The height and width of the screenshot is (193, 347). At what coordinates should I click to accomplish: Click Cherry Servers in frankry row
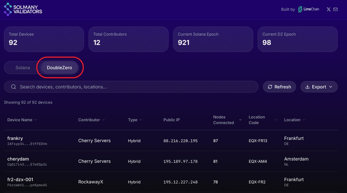click(x=95, y=141)
